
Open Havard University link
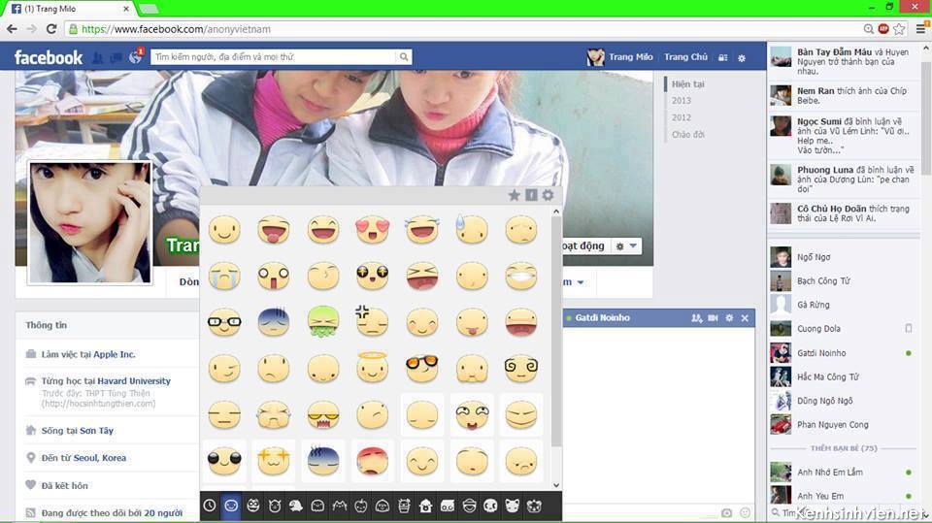pyautogui.click(x=133, y=381)
